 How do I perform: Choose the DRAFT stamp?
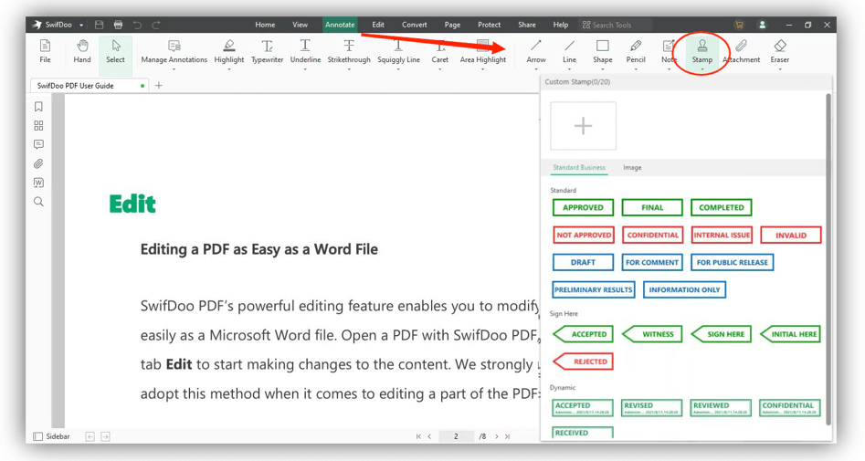[x=583, y=263]
